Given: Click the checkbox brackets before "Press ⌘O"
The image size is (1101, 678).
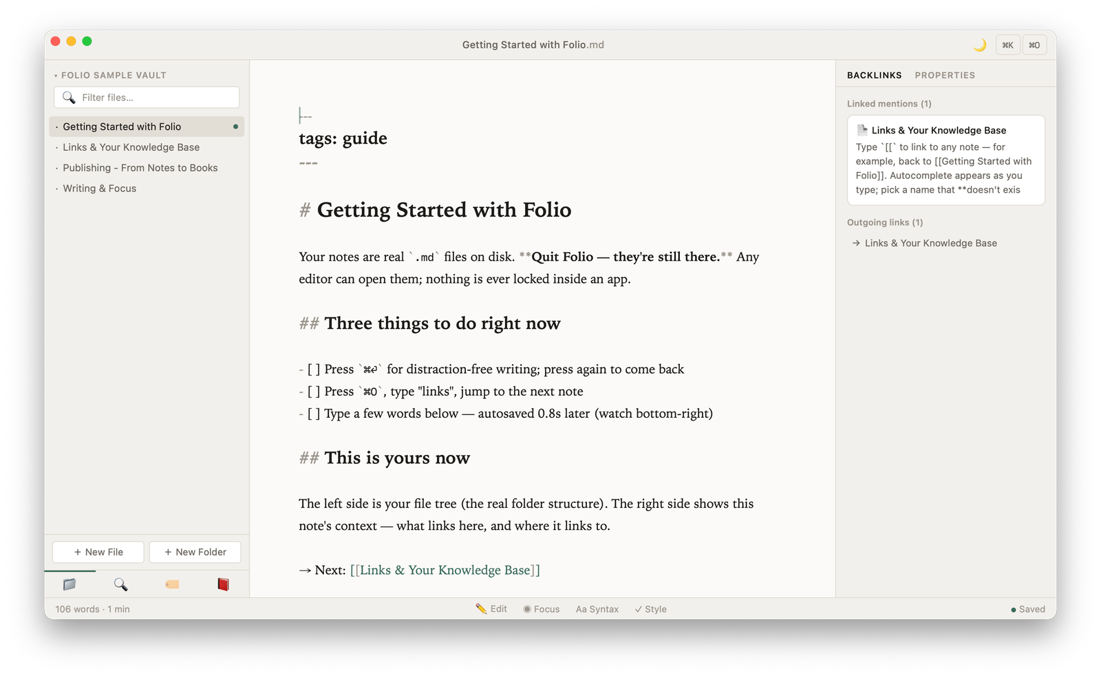Looking at the screenshot, I should tap(314, 392).
